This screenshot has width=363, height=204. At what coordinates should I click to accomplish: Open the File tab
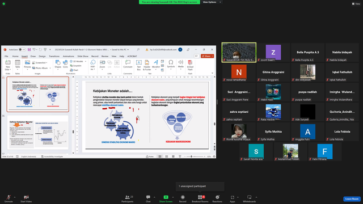pyautogui.click(x=6, y=56)
